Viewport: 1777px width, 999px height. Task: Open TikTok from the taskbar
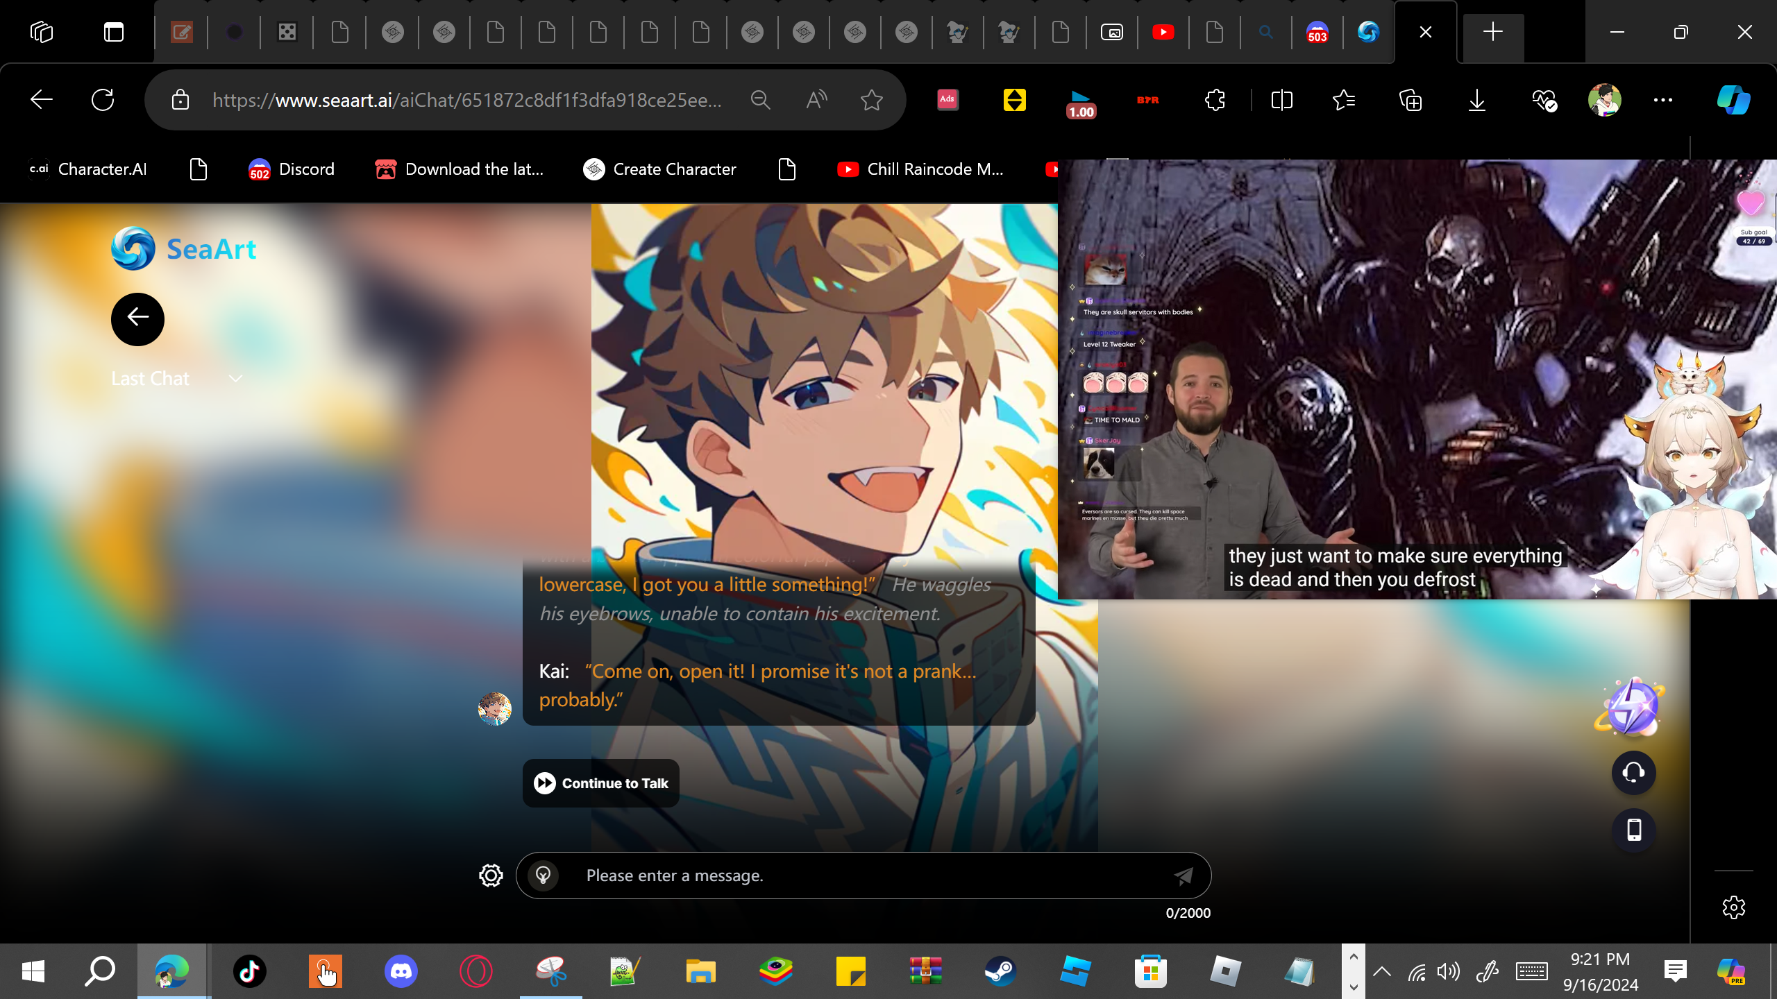(250, 971)
